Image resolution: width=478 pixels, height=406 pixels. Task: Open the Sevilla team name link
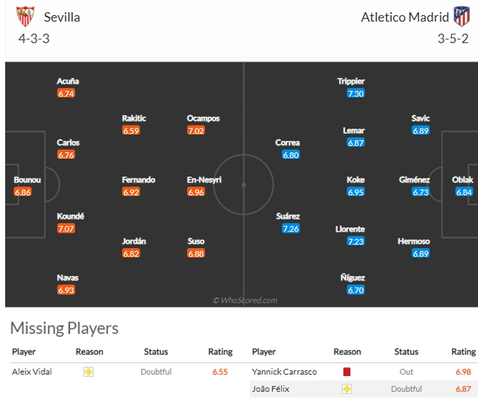pyautogui.click(x=62, y=17)
